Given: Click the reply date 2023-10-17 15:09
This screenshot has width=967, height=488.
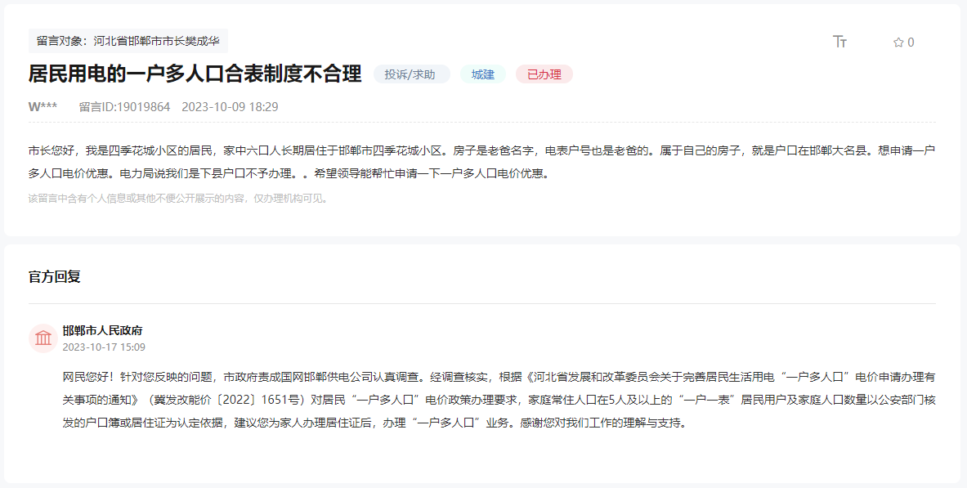Looking at the screenshot, I should [x=104, y=347].
